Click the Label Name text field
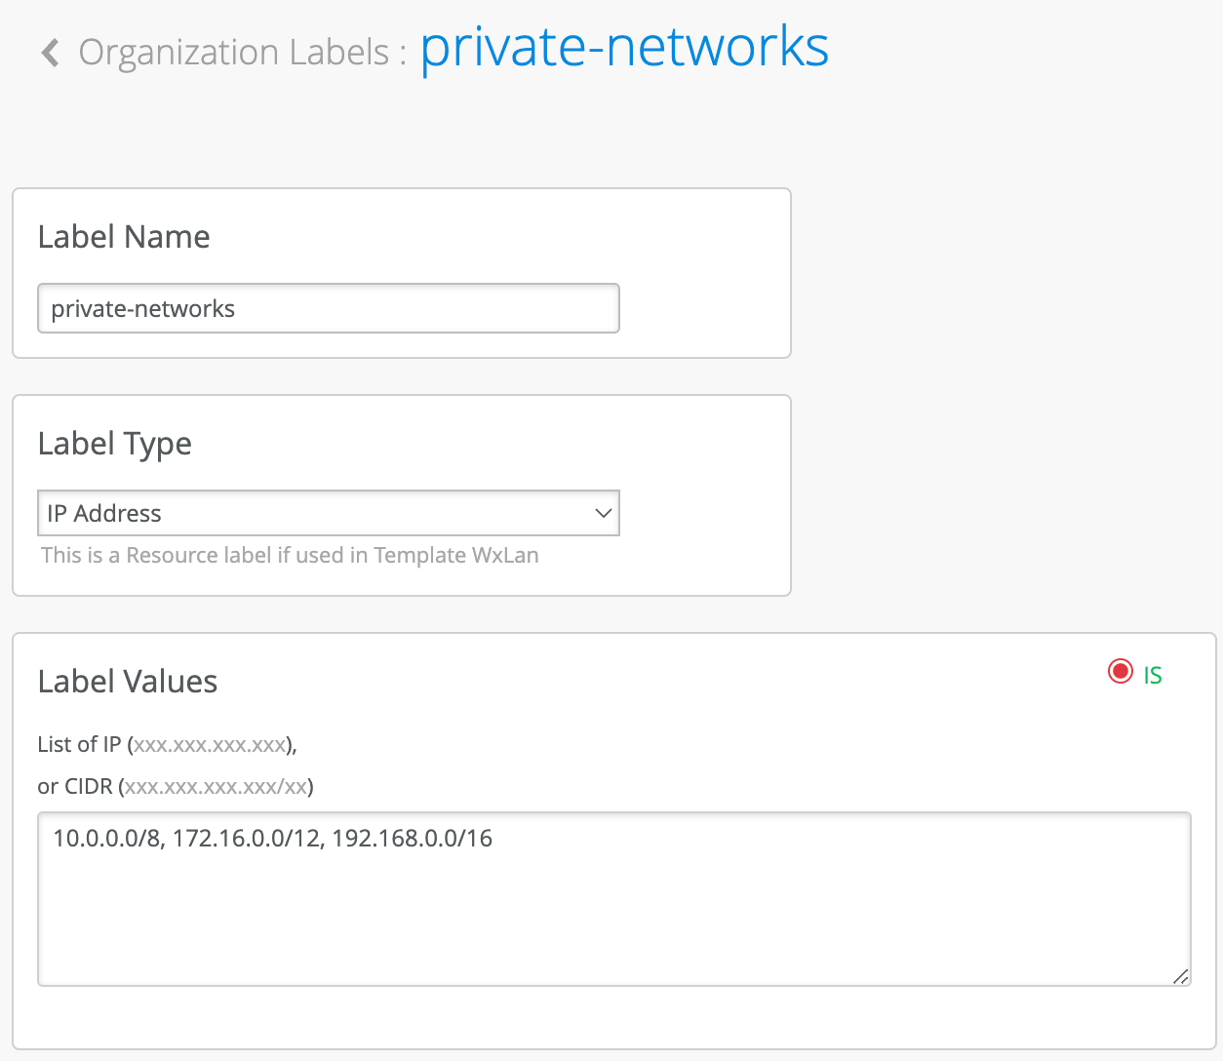The image size is (1223, 1061). pyautogui.click(x=328, y=309)
